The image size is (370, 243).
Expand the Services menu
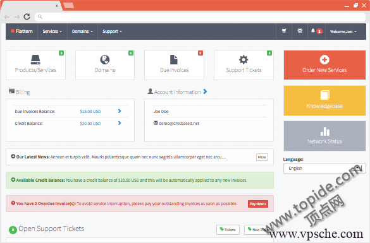coord(52,32)
